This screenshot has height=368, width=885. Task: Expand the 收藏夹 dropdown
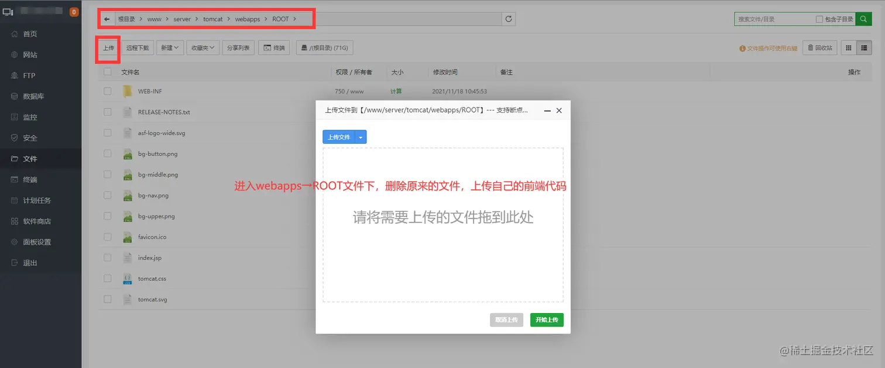203,48
